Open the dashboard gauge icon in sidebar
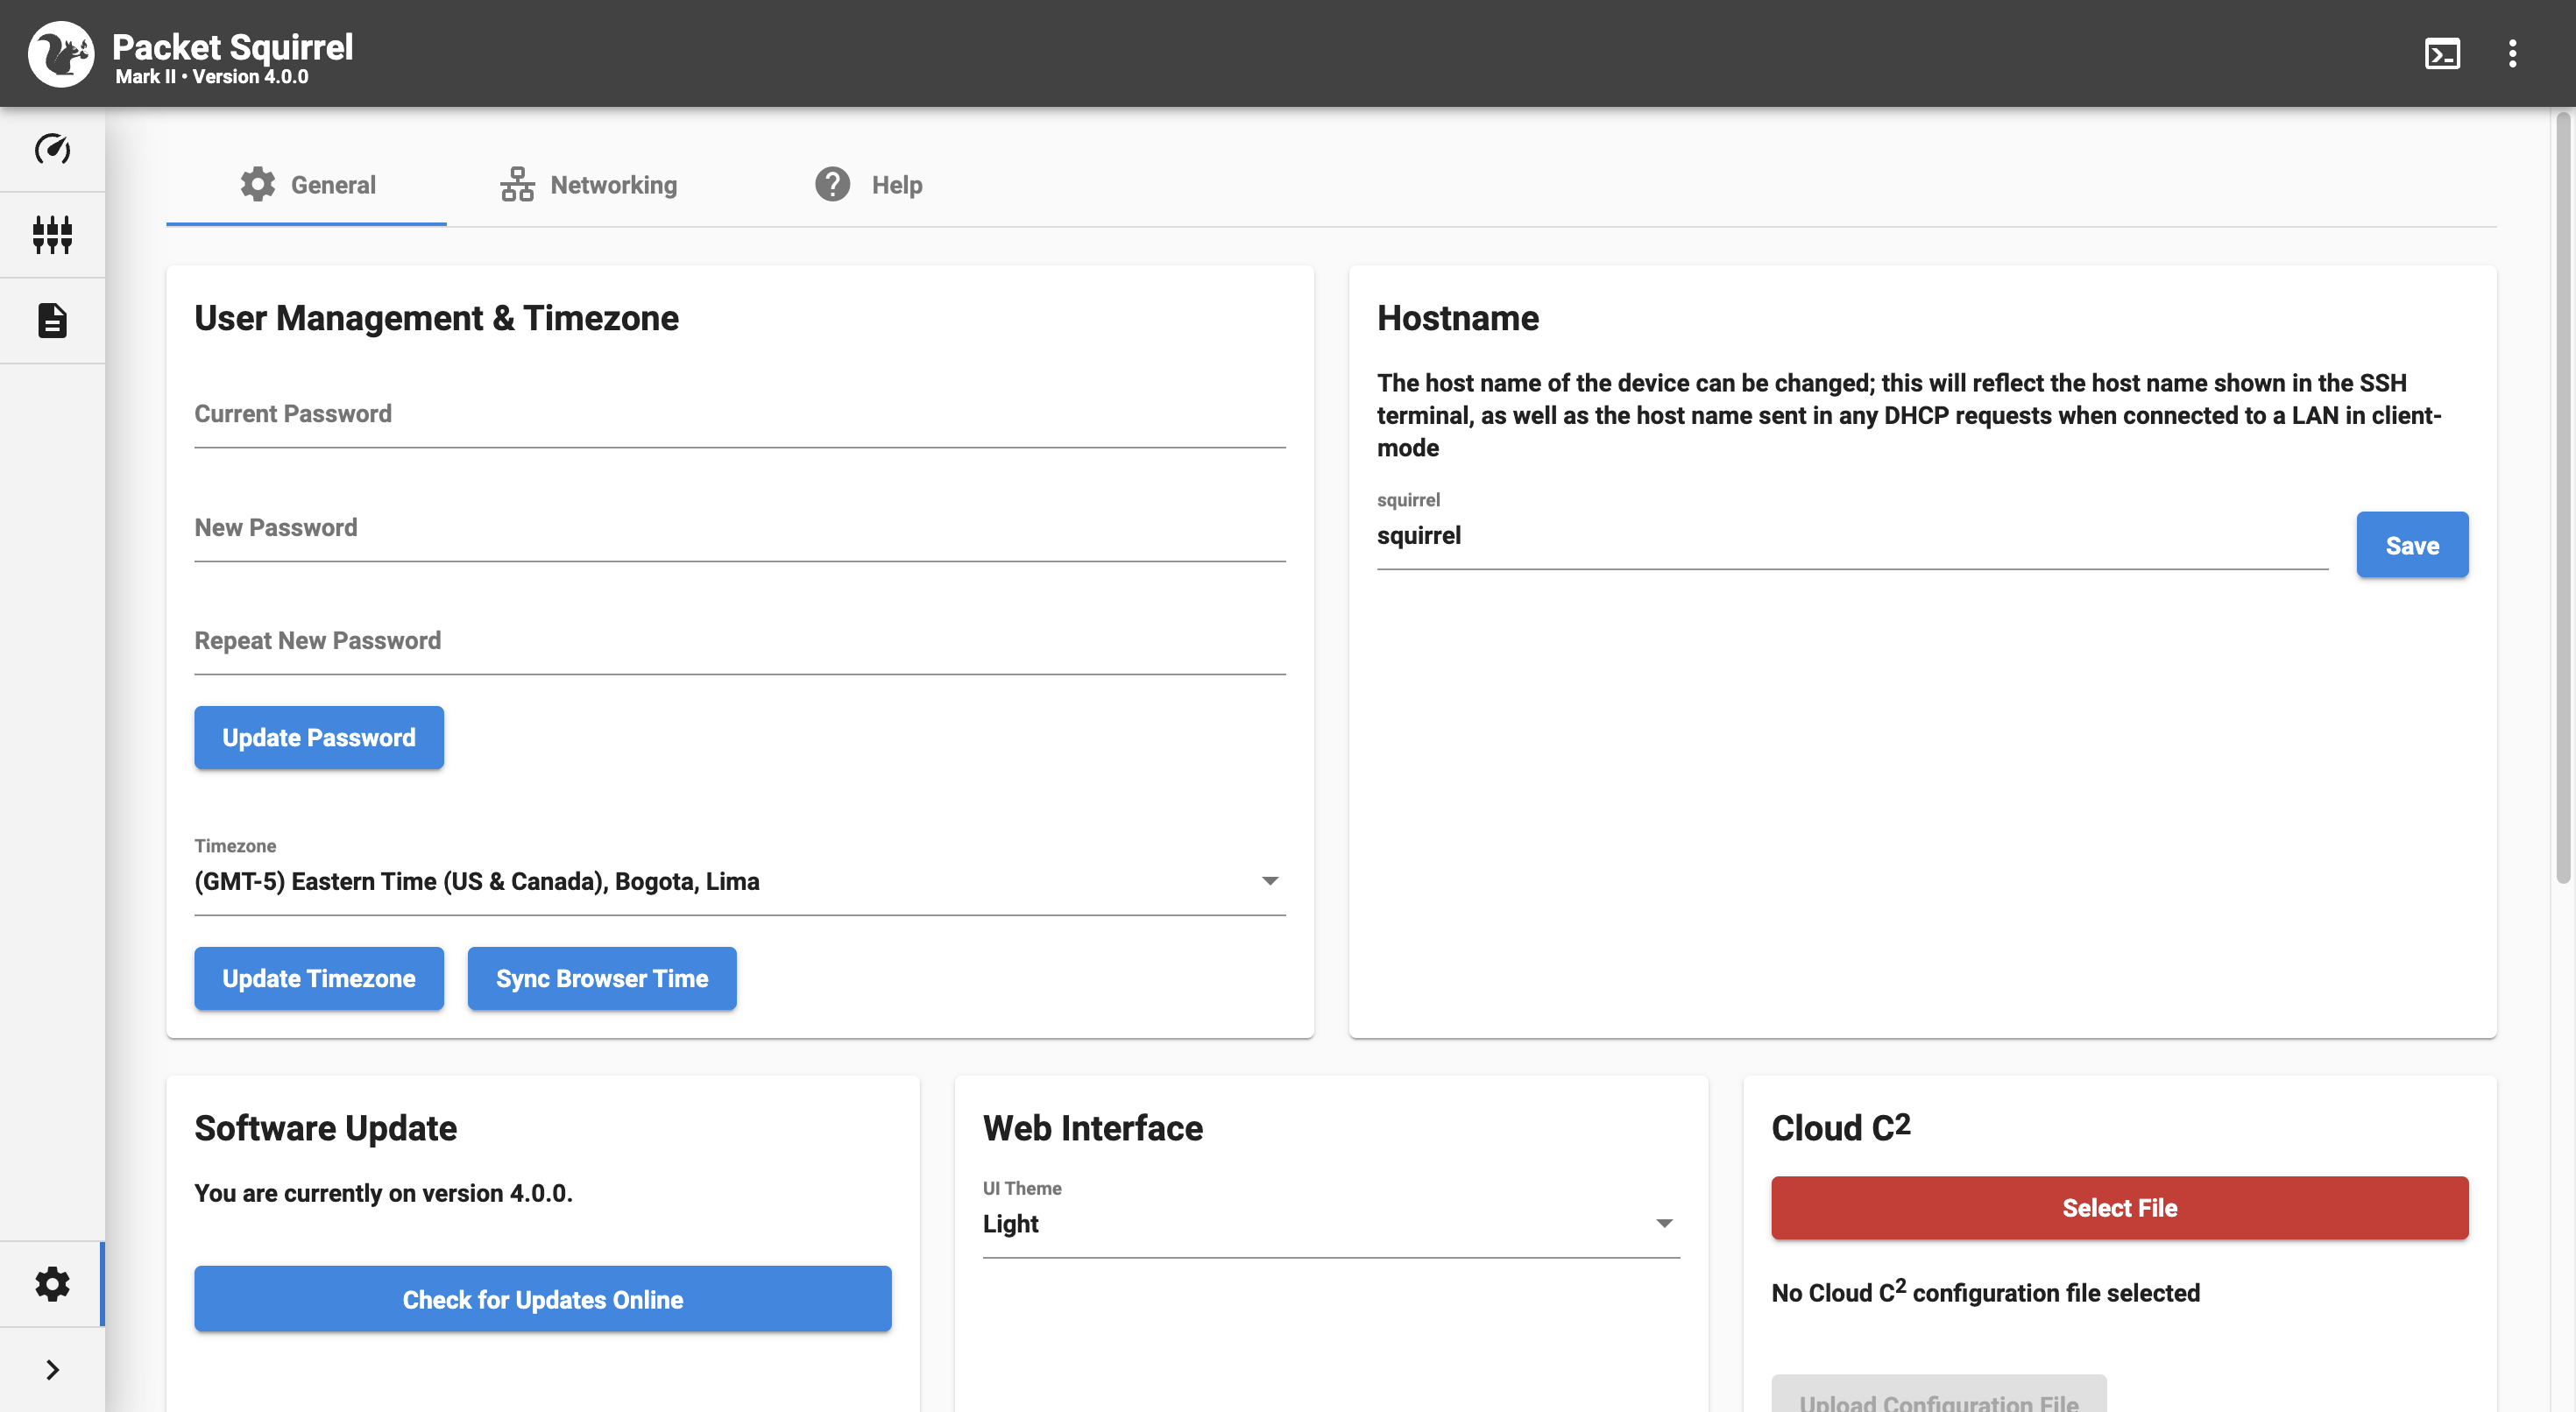 [52, 149]
